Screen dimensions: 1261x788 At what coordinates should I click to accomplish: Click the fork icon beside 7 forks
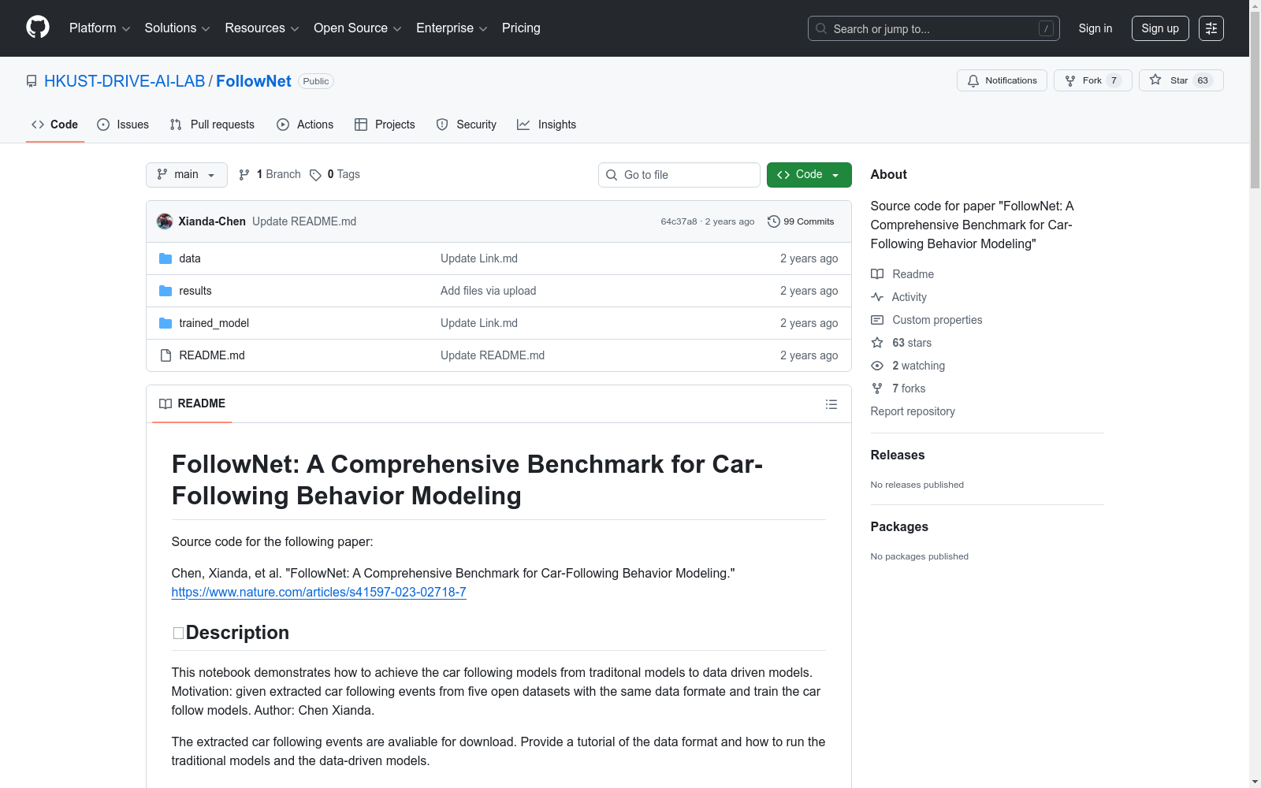coord(877,388)
